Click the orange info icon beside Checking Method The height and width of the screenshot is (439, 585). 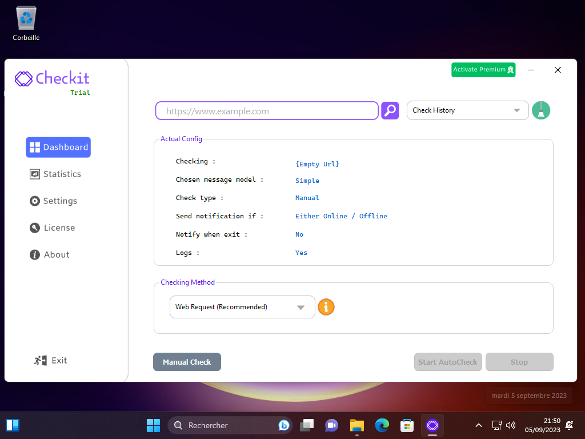tap(326, 307)
